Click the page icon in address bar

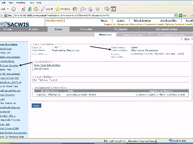pyautogui.click(x=6, y=15)
